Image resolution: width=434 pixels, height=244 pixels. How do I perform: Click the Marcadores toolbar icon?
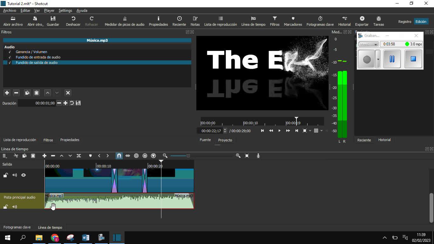coord(293,21)
